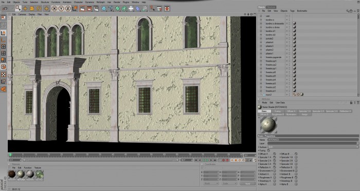
Task: Click Render Active View clapperboard icon
Action: [x=82, y=9]
